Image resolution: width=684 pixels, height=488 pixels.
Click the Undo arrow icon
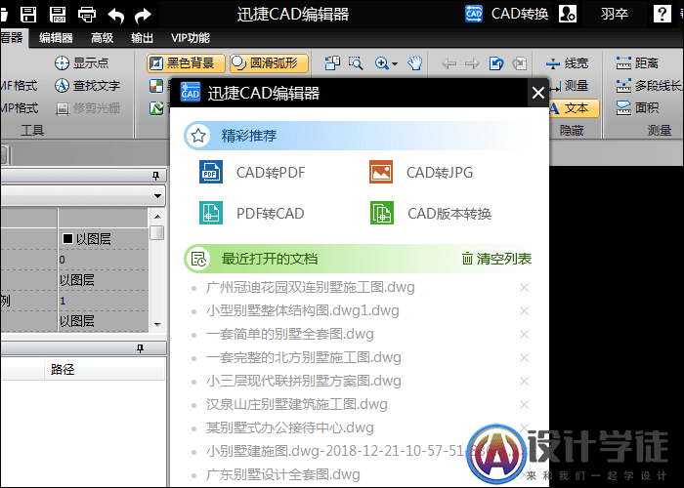click(116, 16)
